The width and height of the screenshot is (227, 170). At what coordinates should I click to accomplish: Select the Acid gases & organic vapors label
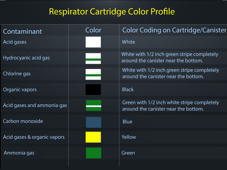tap(34, 137)
